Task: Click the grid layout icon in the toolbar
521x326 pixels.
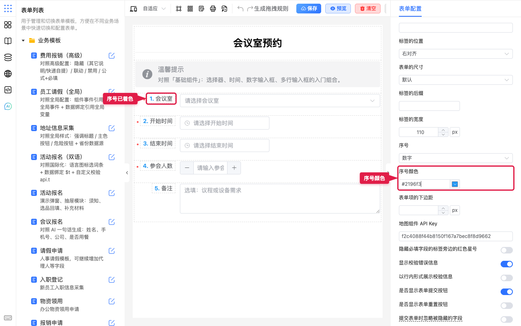Action: (x=190, y=9)
